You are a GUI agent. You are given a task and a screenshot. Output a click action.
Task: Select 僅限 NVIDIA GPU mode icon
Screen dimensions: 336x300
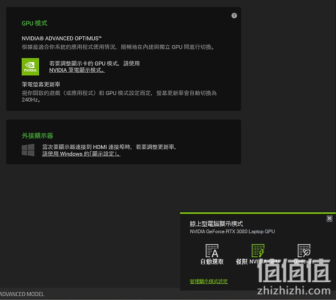pyautogui.click(x=258, y=251)
